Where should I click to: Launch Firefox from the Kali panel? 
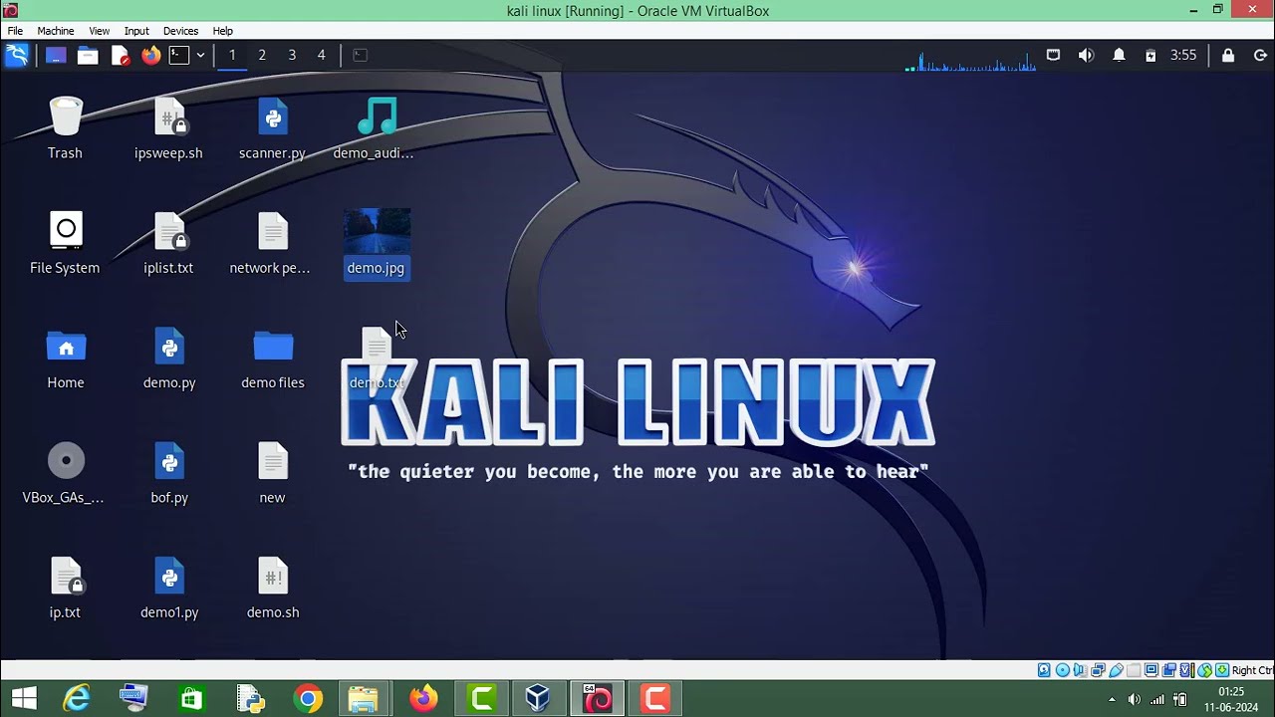(150, 55)
